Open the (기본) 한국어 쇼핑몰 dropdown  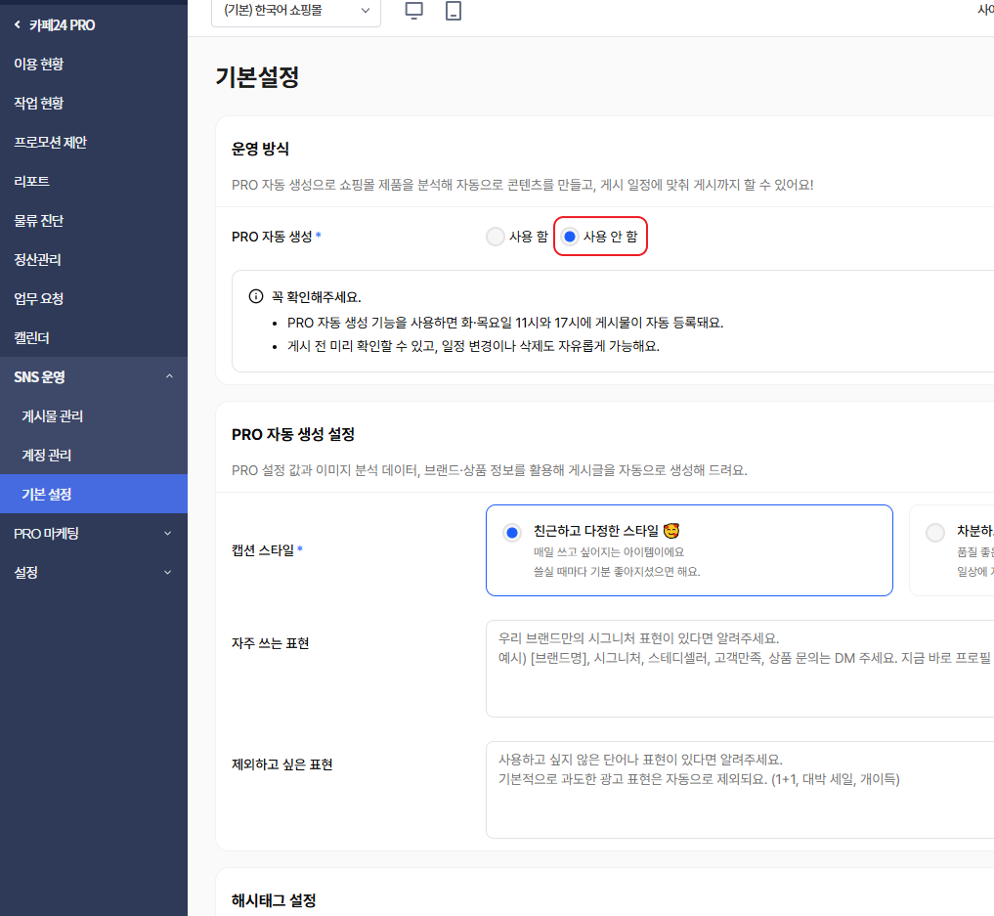coord(295,11)
